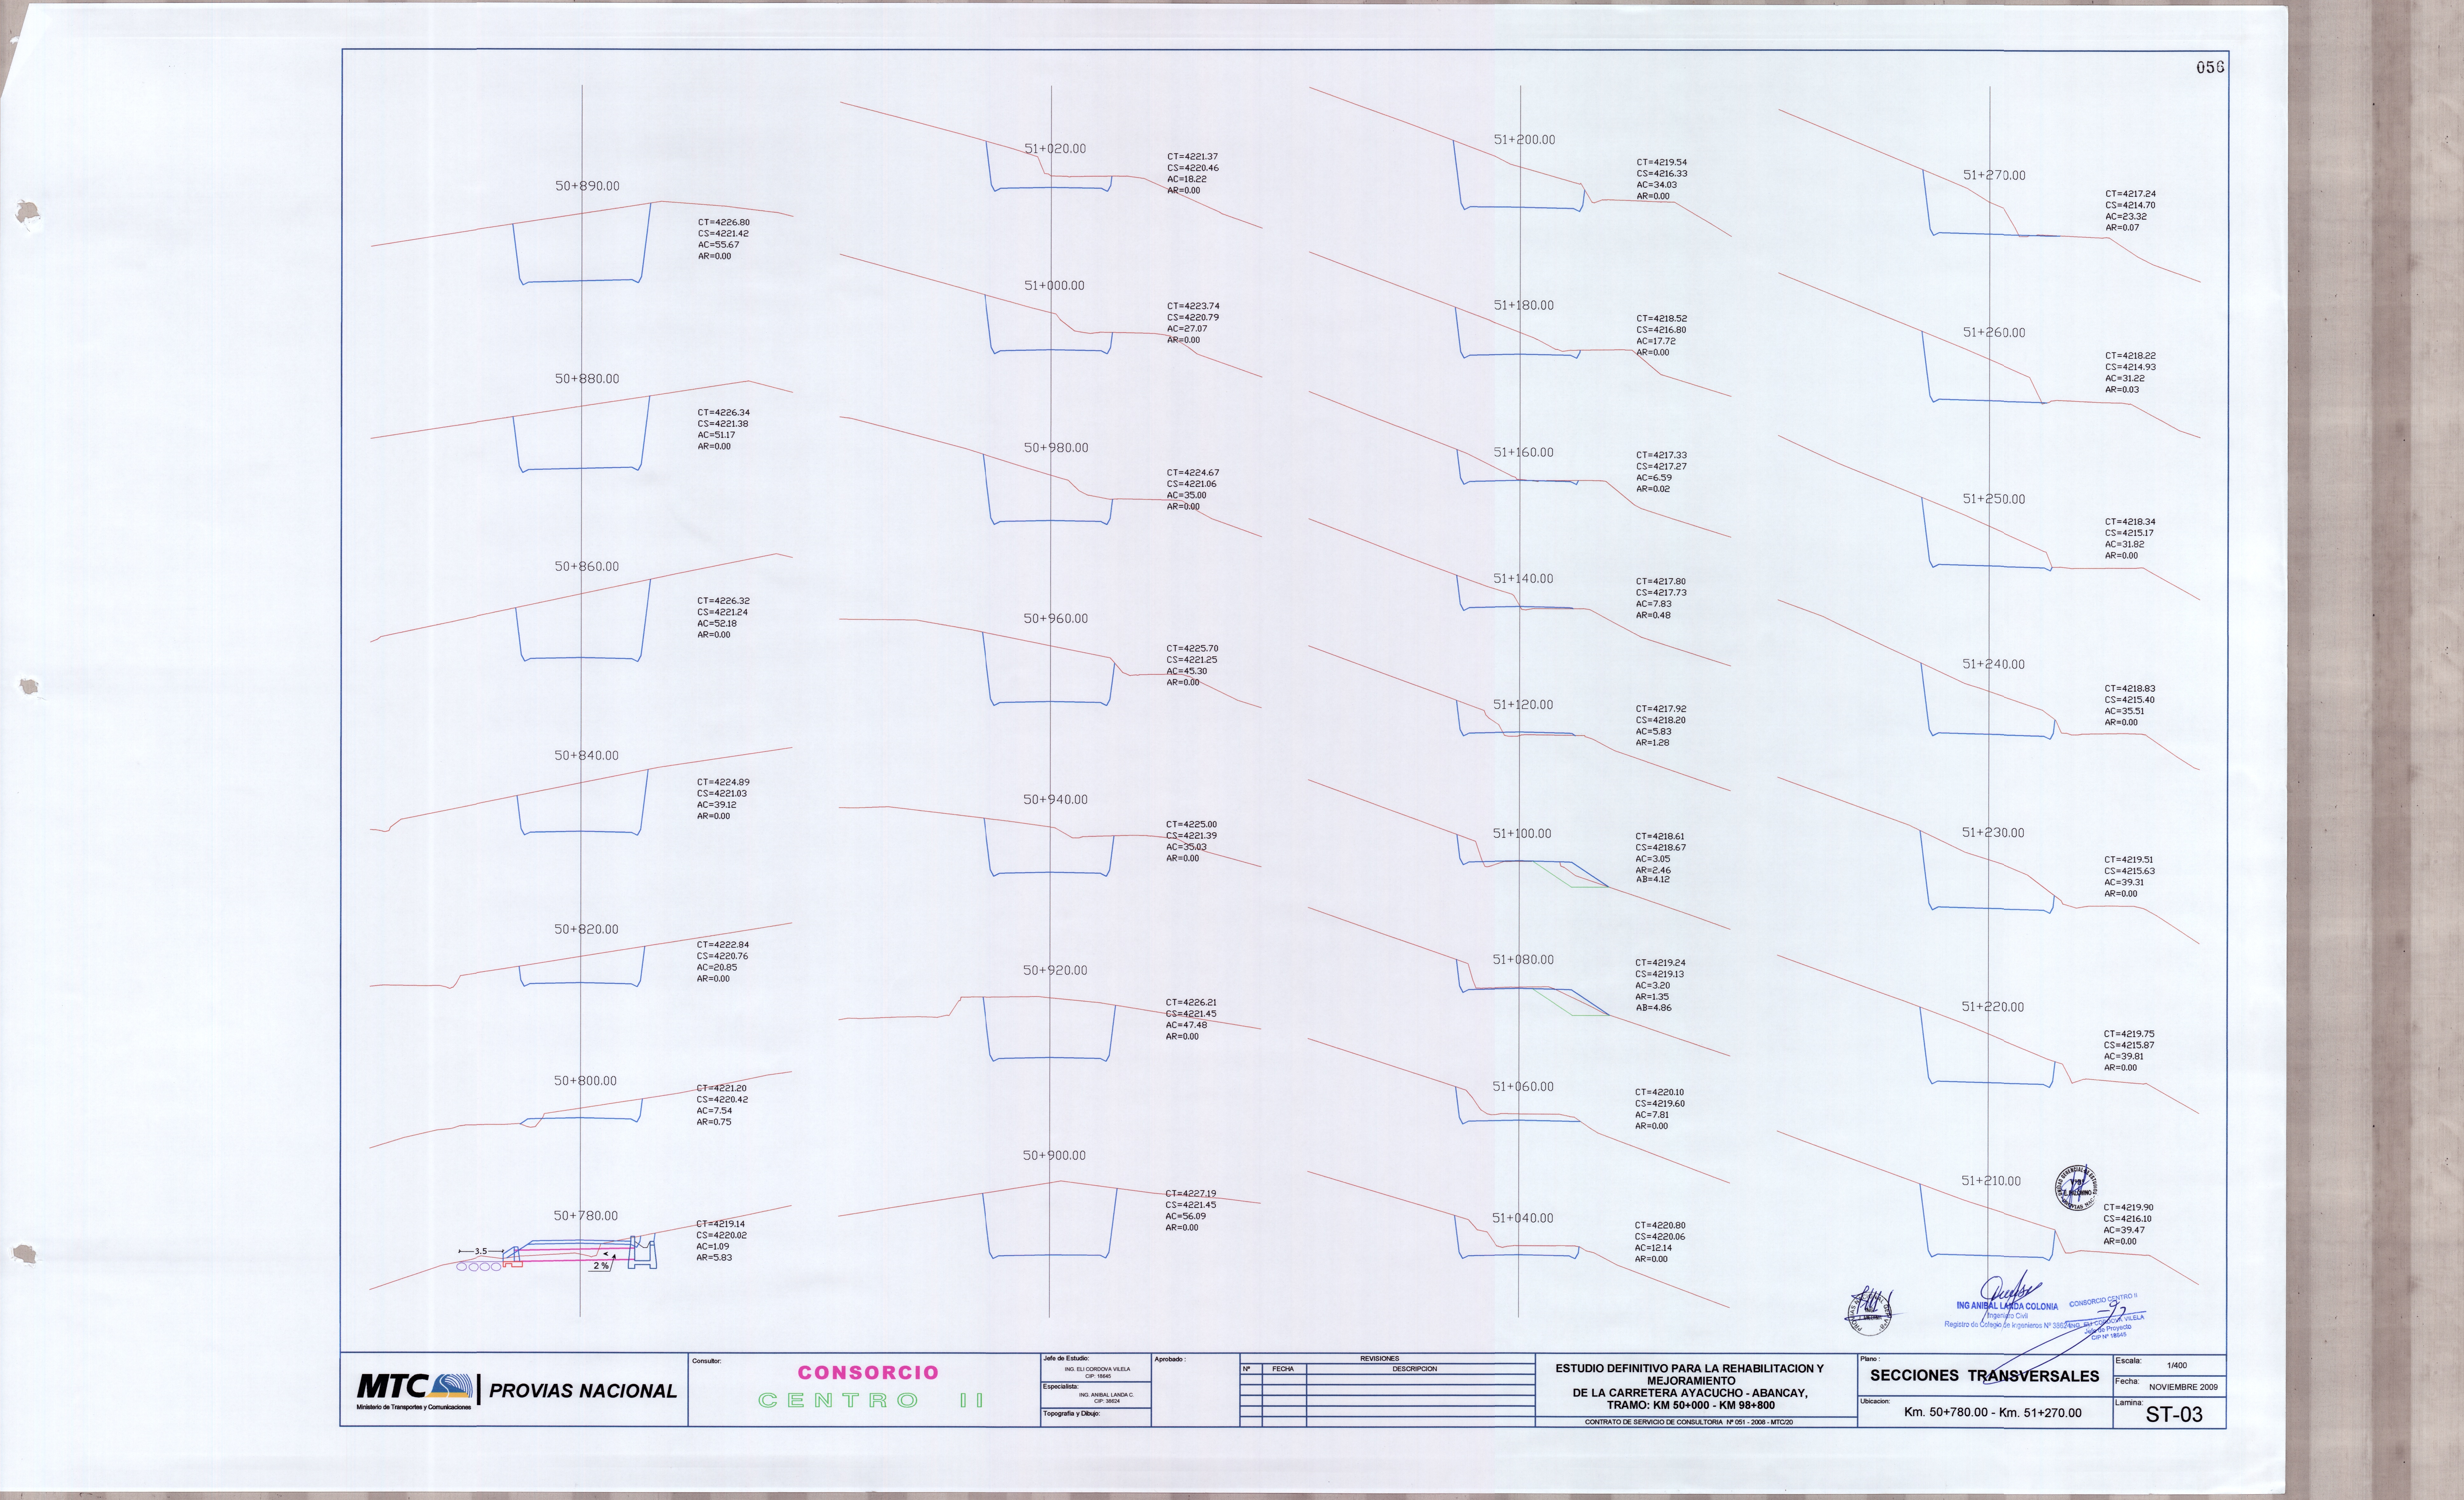Click the value "CT=4227.19"
The image size is (2464, 1500).
coord(1191,1194)
